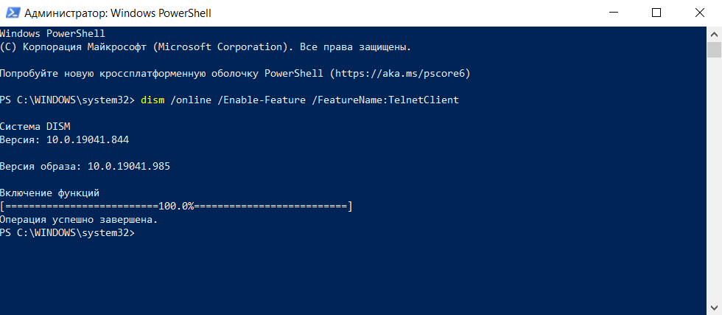
Task: Click the "Версия образа: 10.0.19041.985" text
Action: pyautogui.click(x=85, y=167)
